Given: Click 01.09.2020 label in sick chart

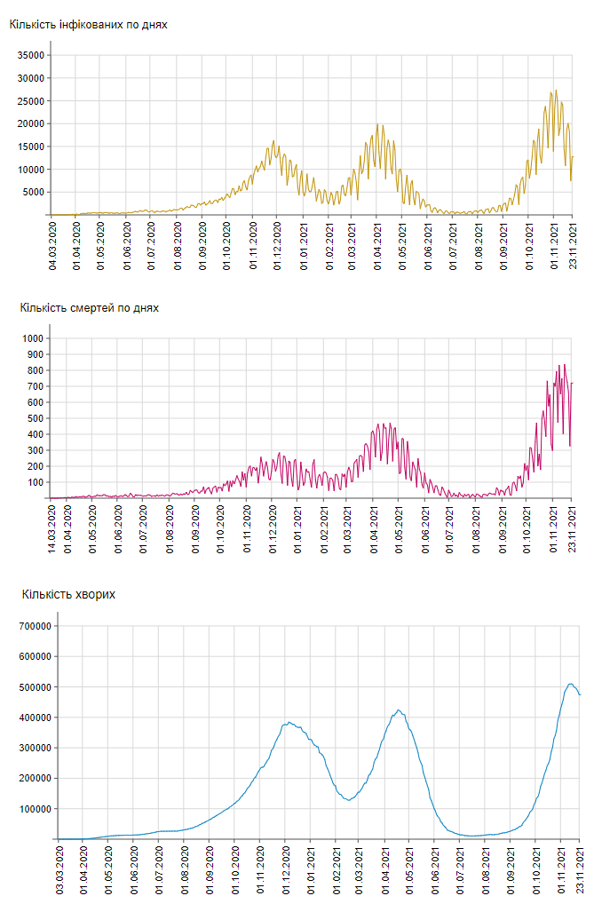Looking at the screenshot, I should pos(210,870).
